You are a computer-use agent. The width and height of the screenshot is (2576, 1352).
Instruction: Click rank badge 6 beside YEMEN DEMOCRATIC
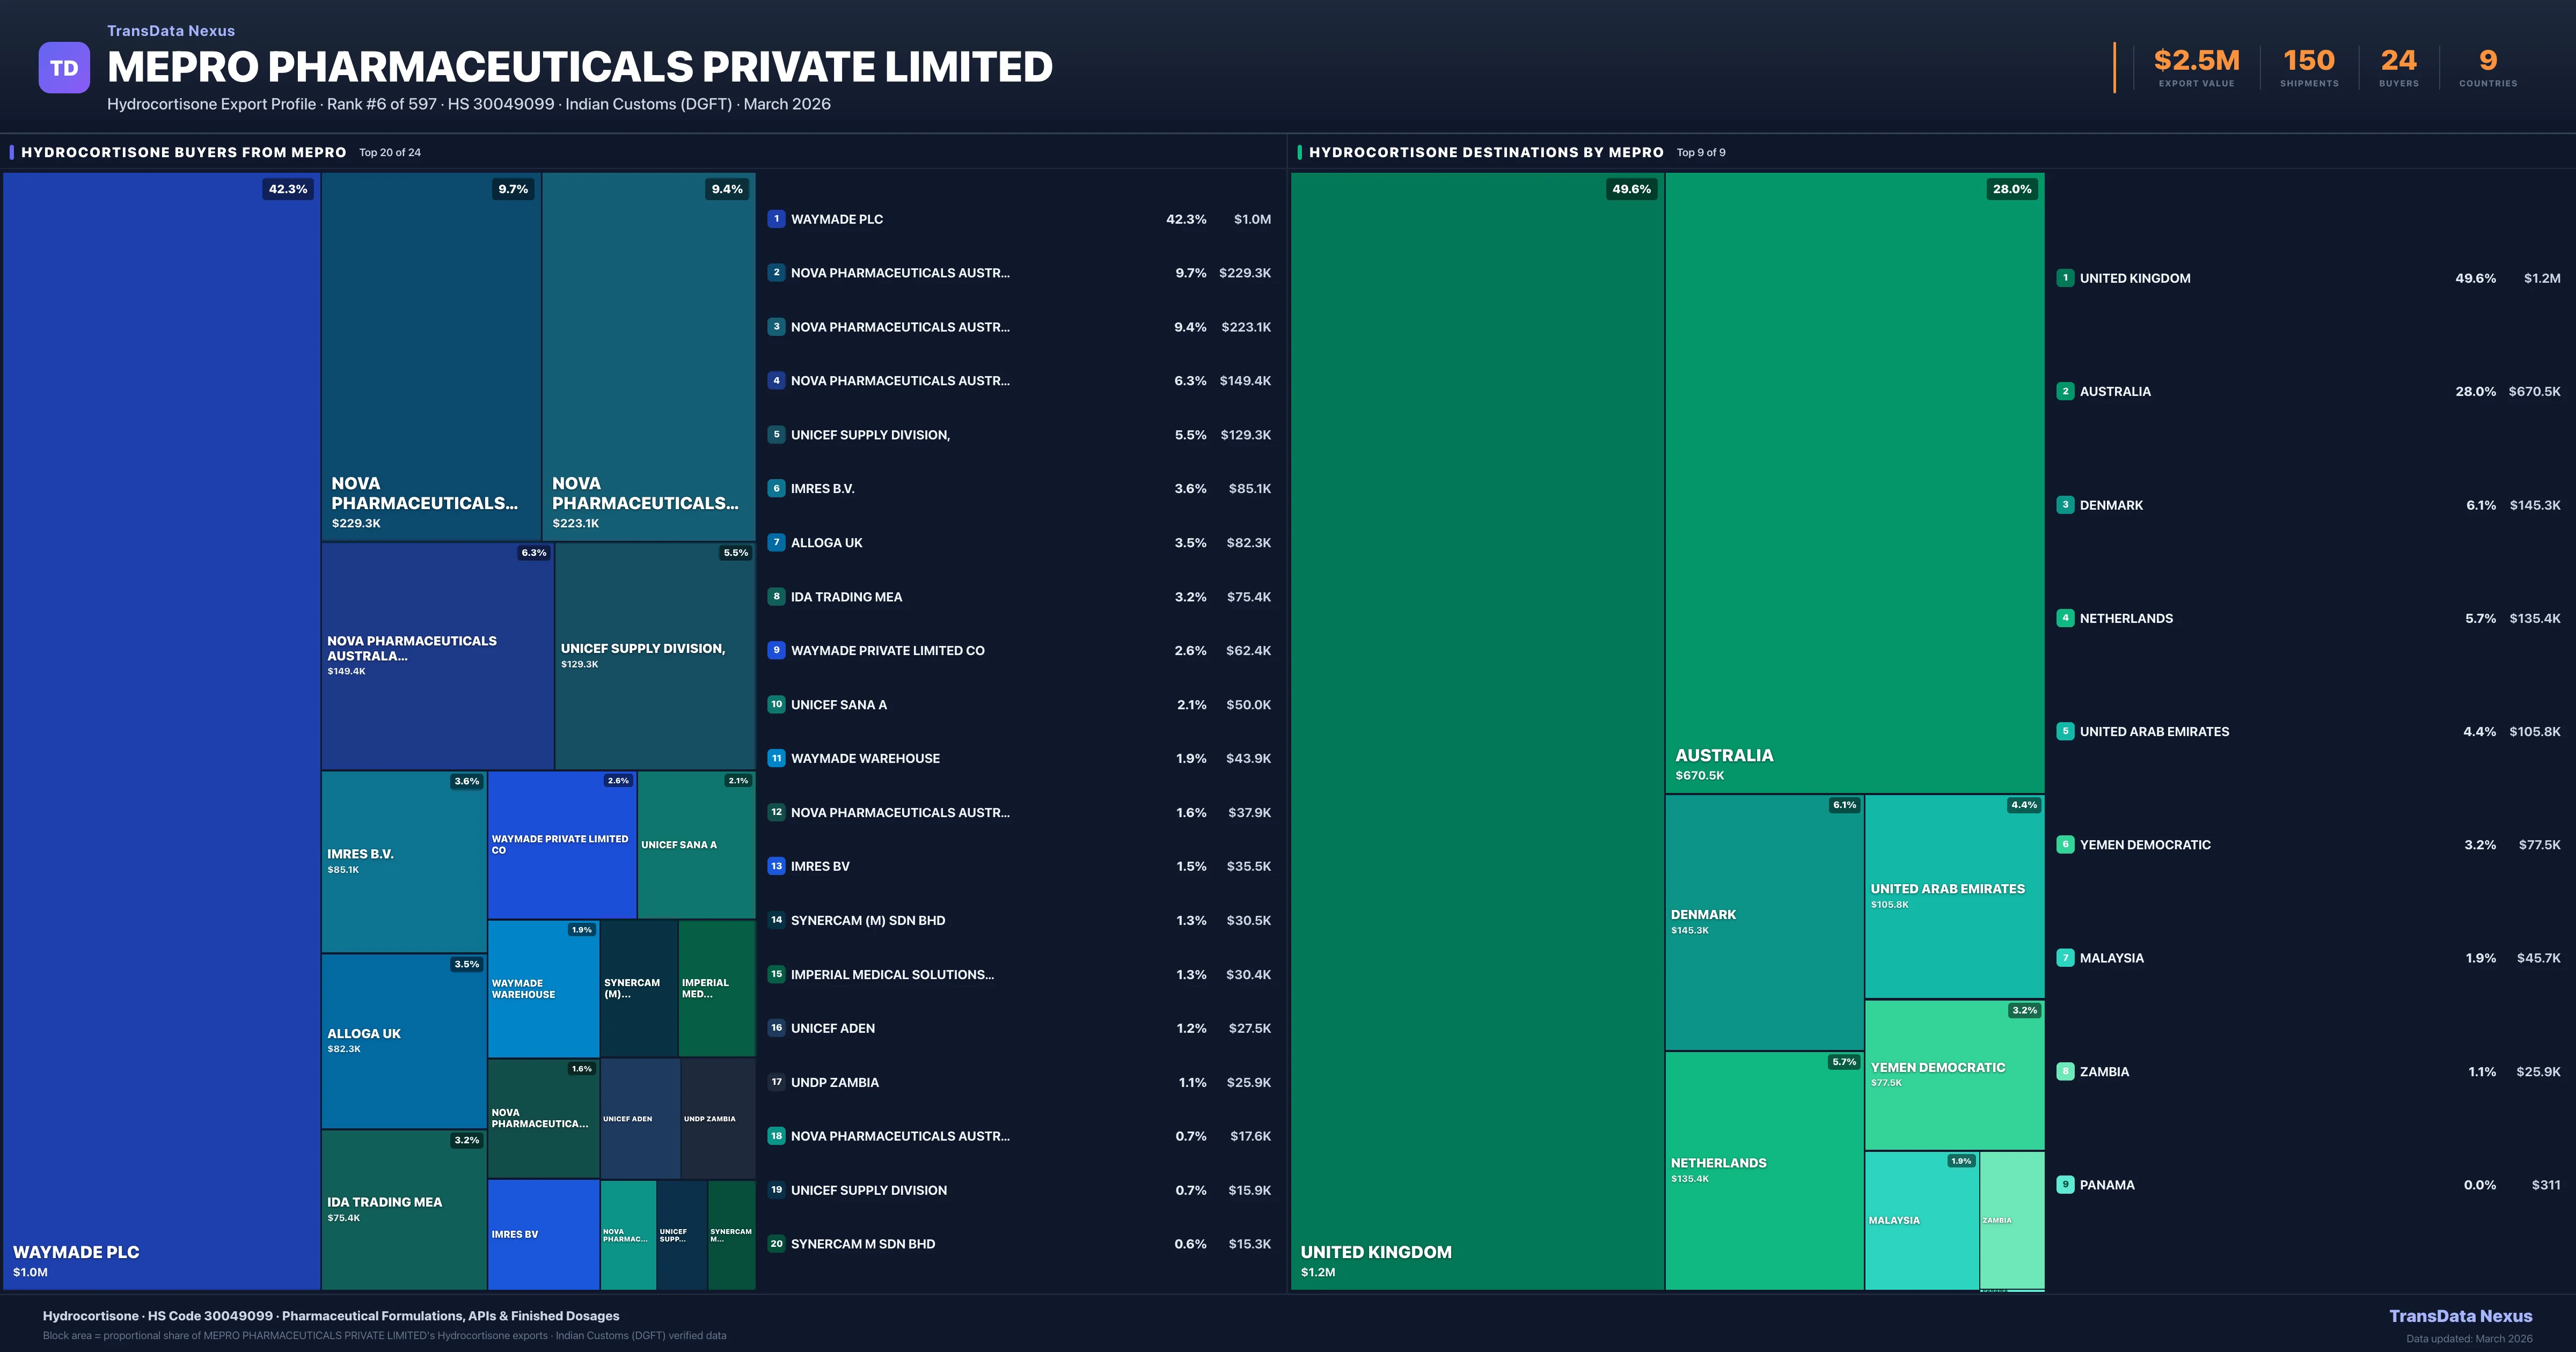tap(2066, 844)
